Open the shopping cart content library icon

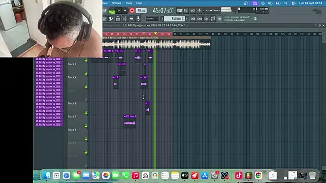[219, 19]
